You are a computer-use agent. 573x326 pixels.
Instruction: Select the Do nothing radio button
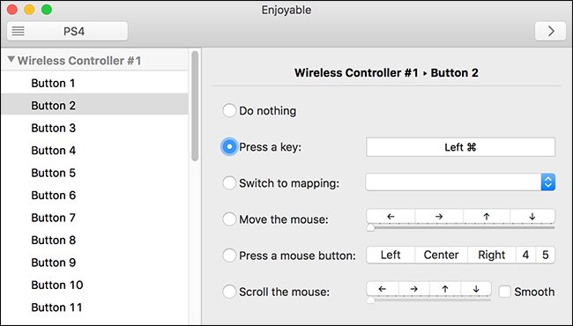click(229, 110)
